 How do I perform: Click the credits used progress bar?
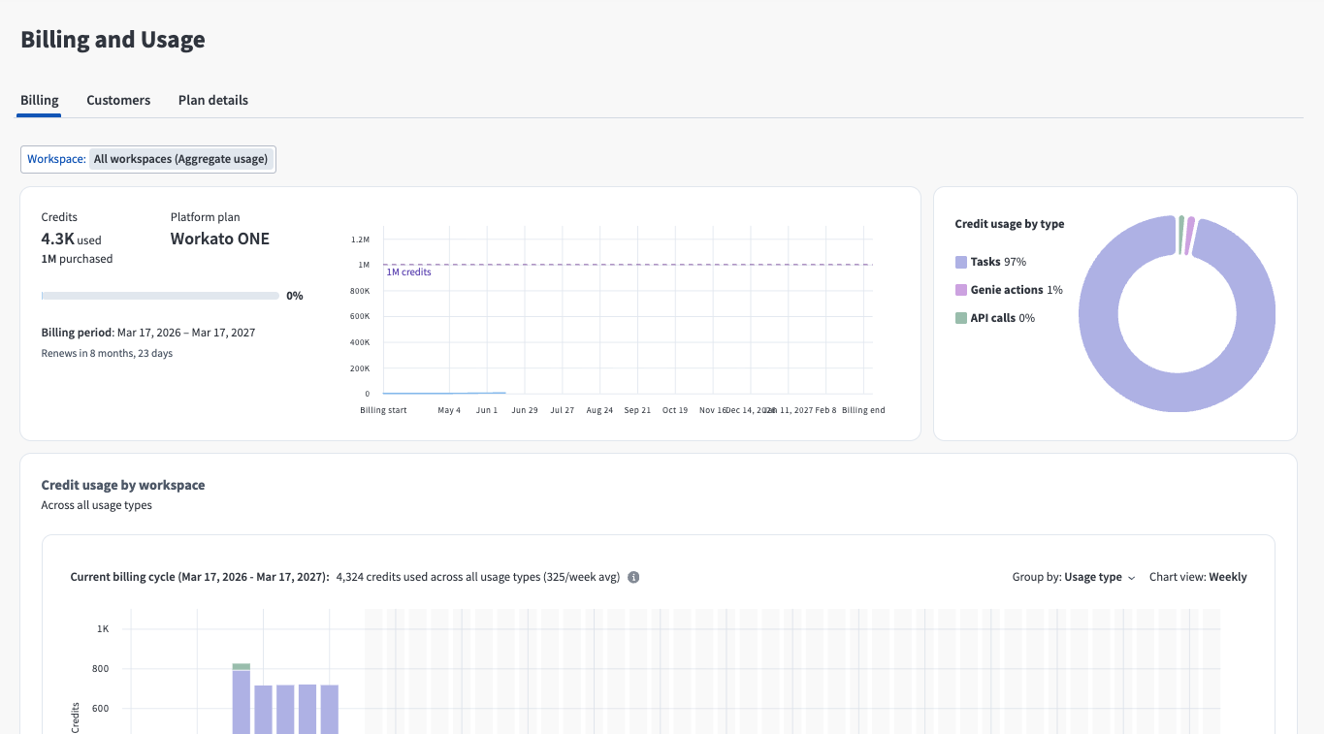(160, 296)
